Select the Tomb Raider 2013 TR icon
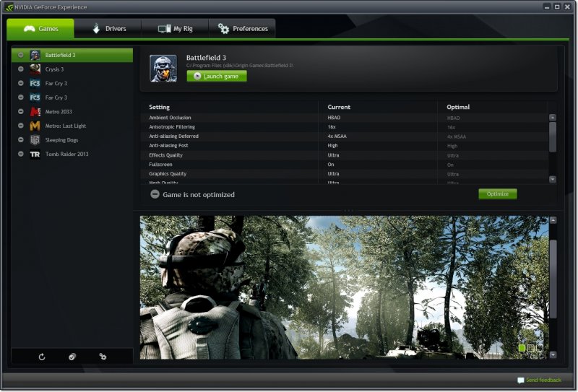The width and height of the screenshot is (578, 392). pyautogui.click(x=35, y=154)
